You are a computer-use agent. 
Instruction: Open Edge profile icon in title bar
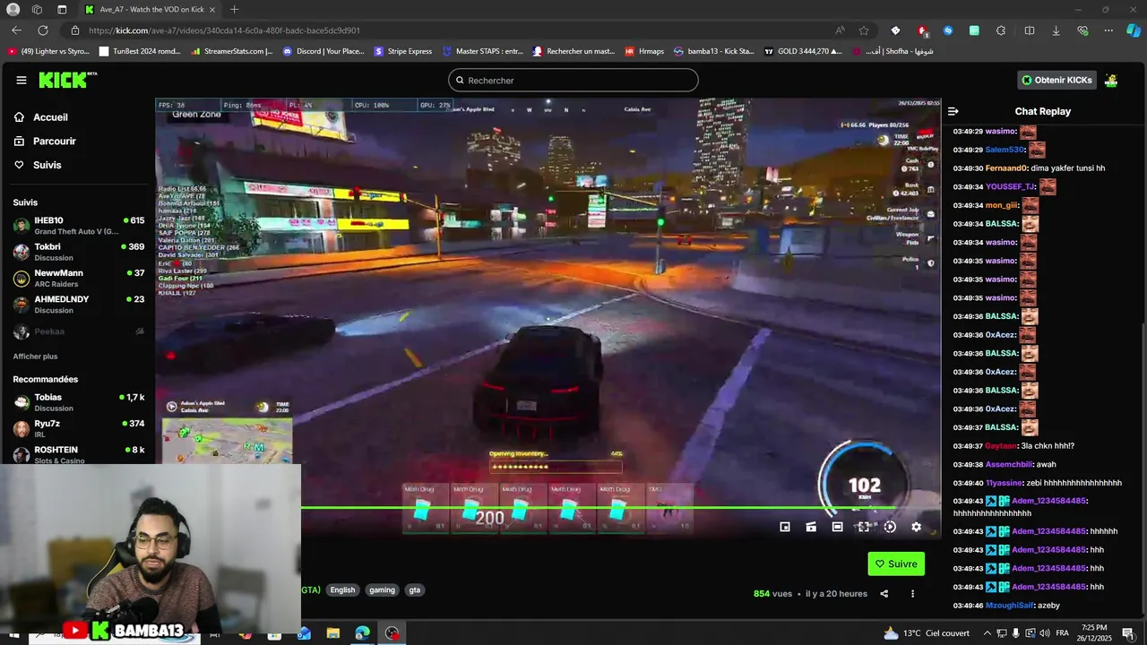pyautogui.click(x=13, y=9)
